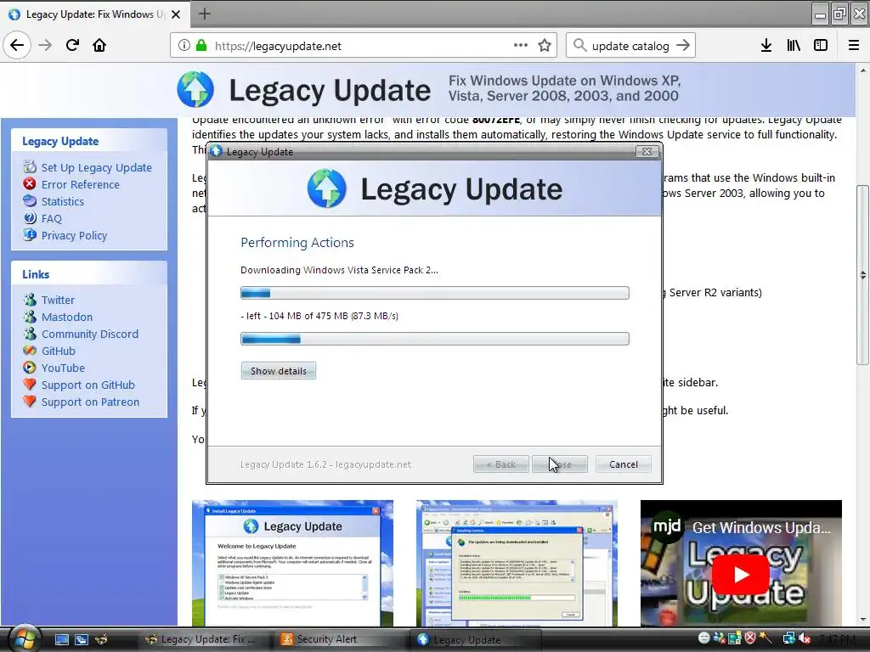
Task: Open the Downloads toolbar icon
Action: point(765,46)
